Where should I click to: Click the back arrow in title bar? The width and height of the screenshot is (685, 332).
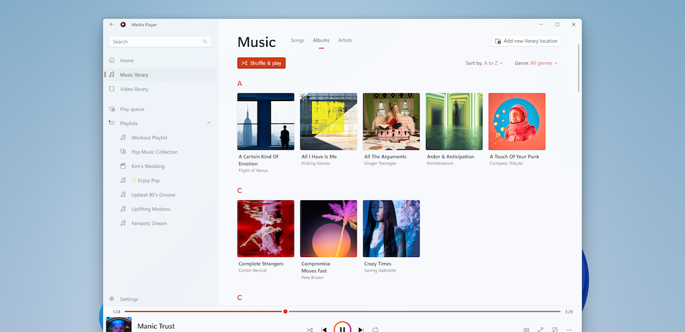point(112,25)
